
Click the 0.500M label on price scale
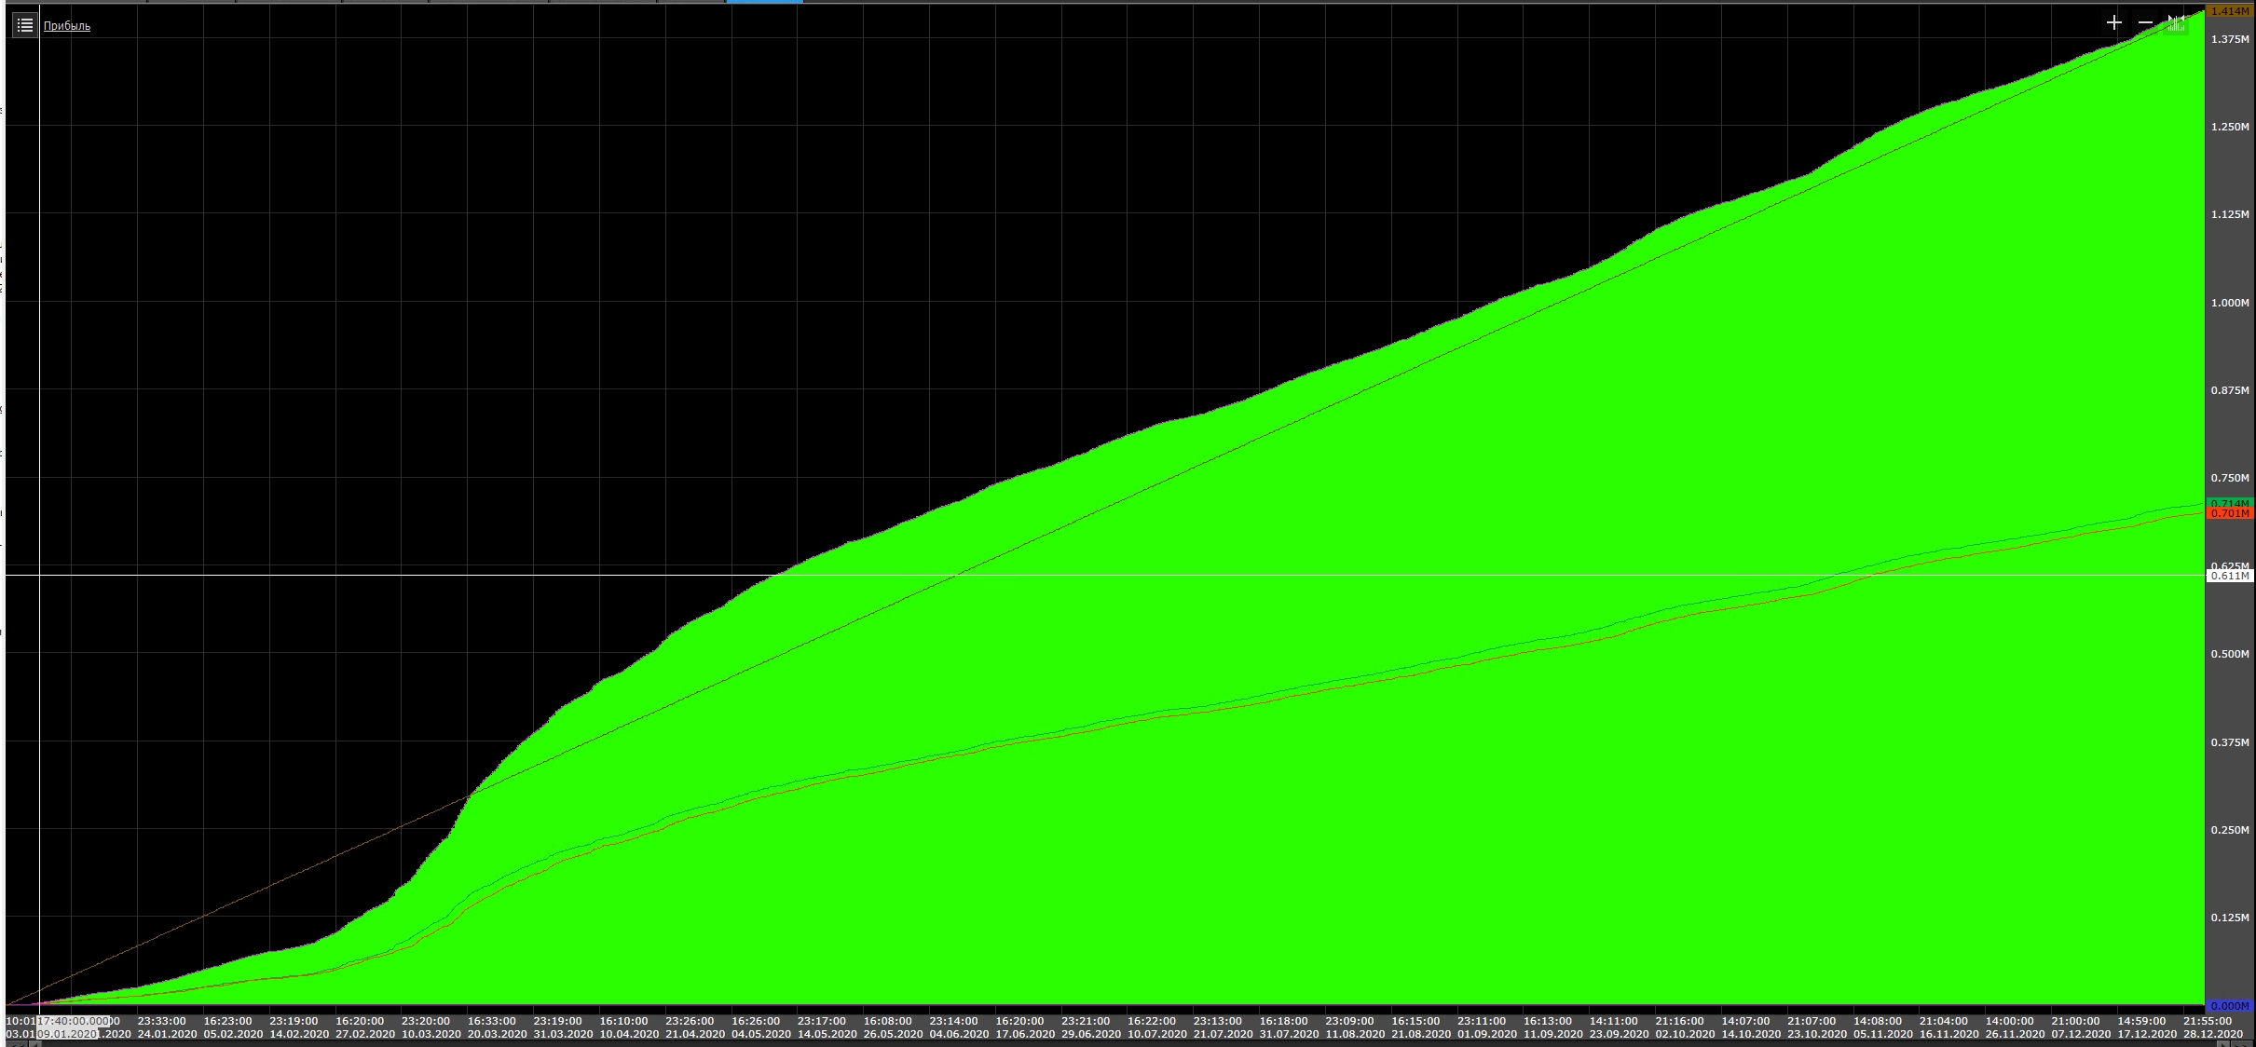click(2229, 654)
